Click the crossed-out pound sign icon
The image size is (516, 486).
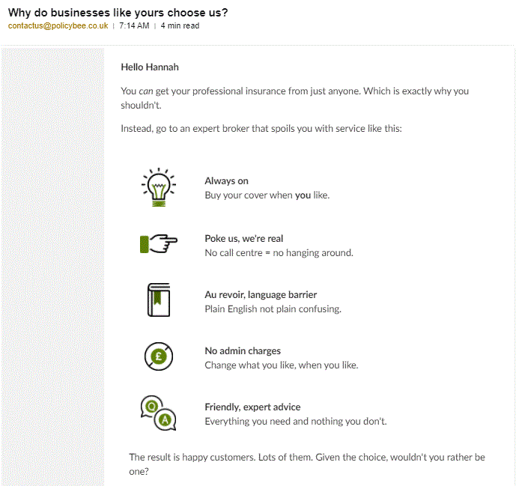[159, 356]
